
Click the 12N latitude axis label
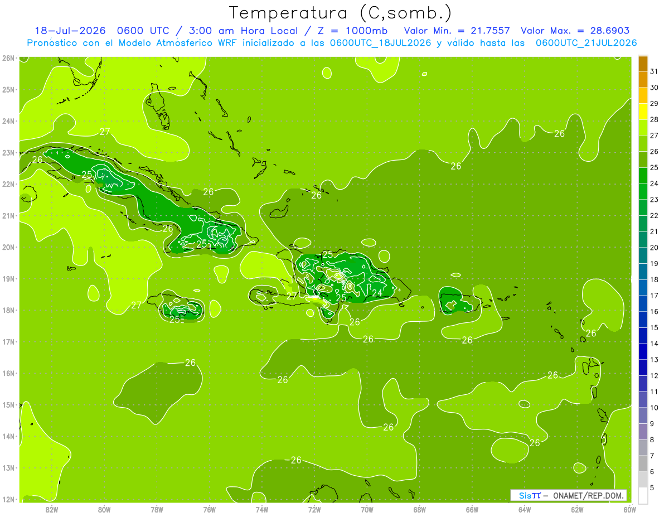point(8,499)
